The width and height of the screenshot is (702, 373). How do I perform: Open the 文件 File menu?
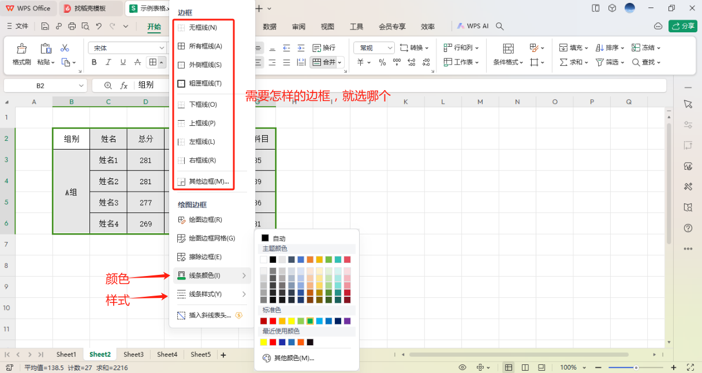pyautogui.click(x=17, y=26)
